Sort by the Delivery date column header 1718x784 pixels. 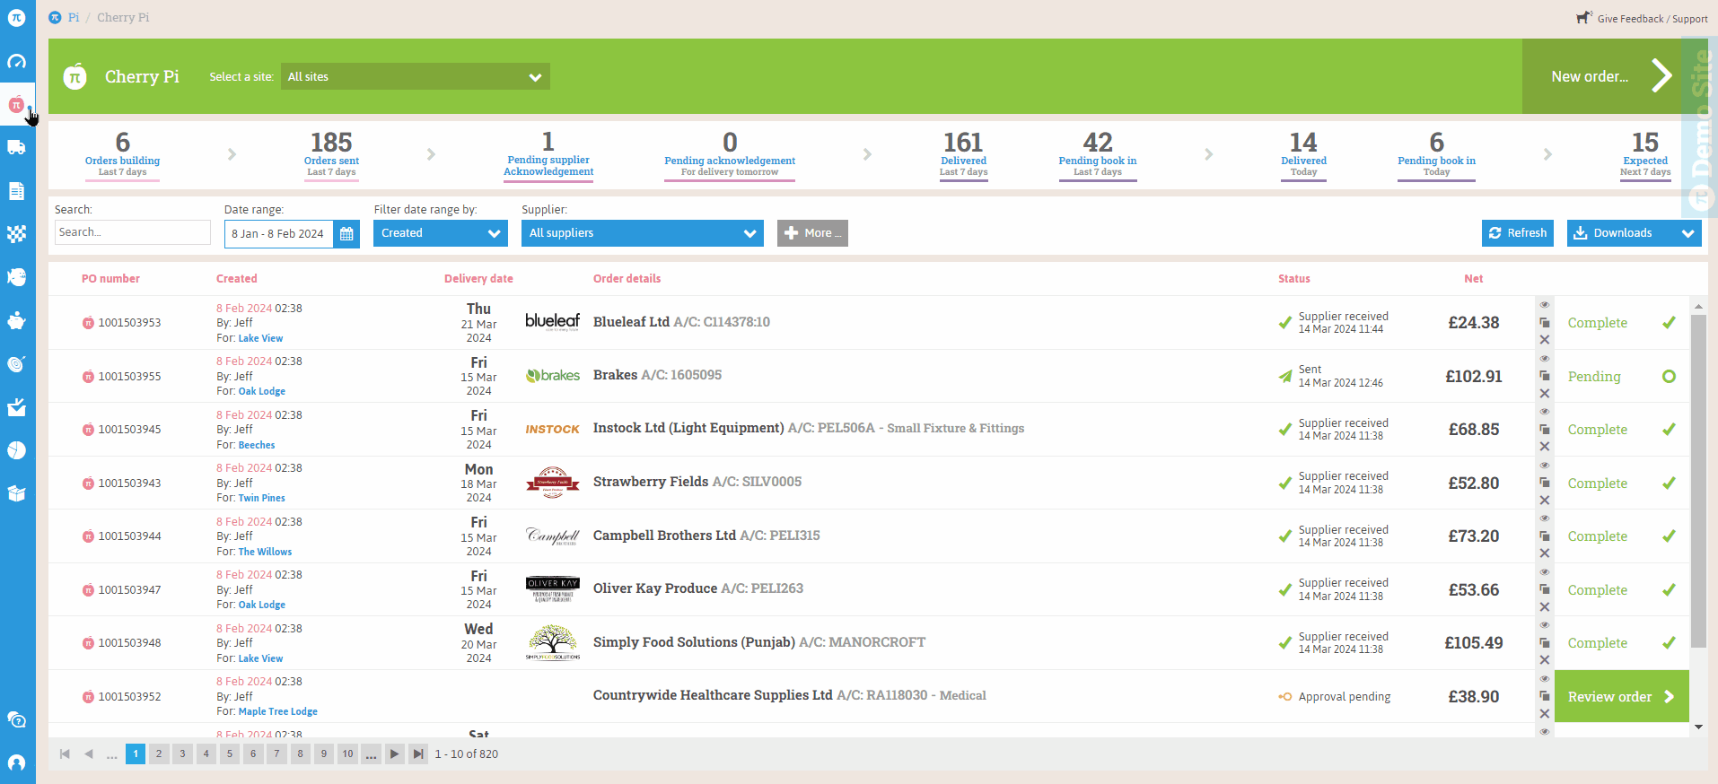point(478,279)
